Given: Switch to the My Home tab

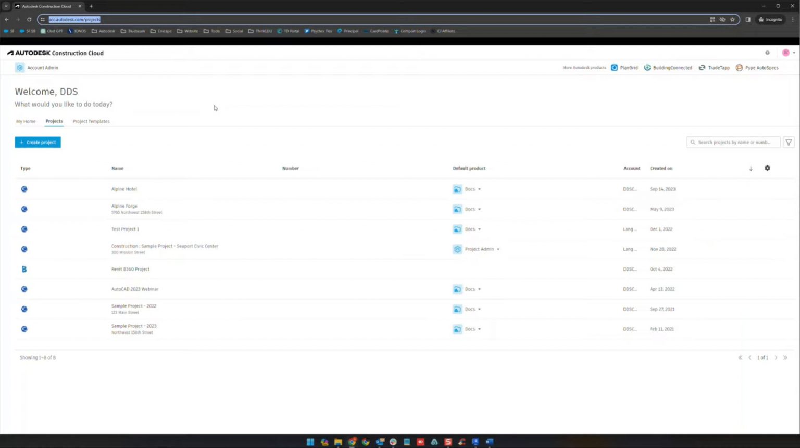Looking at the screenshot, I should pos(26,121).
